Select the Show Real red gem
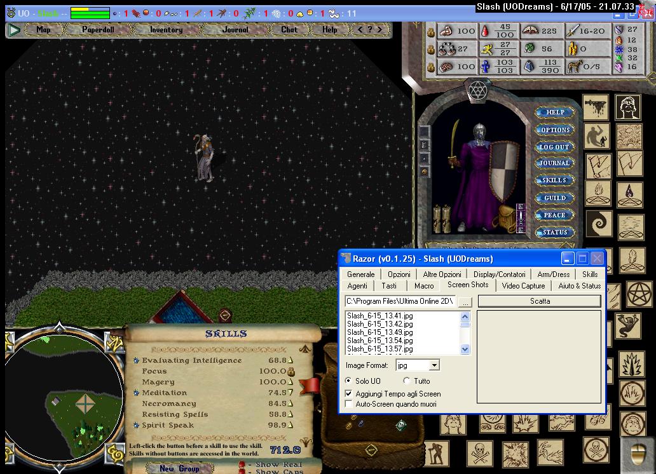The height and width of the screenshot is (474, 656). (242, 464)
